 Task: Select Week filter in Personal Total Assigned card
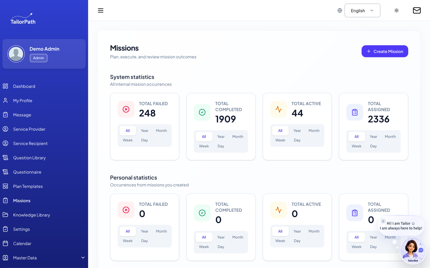pyautogui.click(x=357, y=247)
